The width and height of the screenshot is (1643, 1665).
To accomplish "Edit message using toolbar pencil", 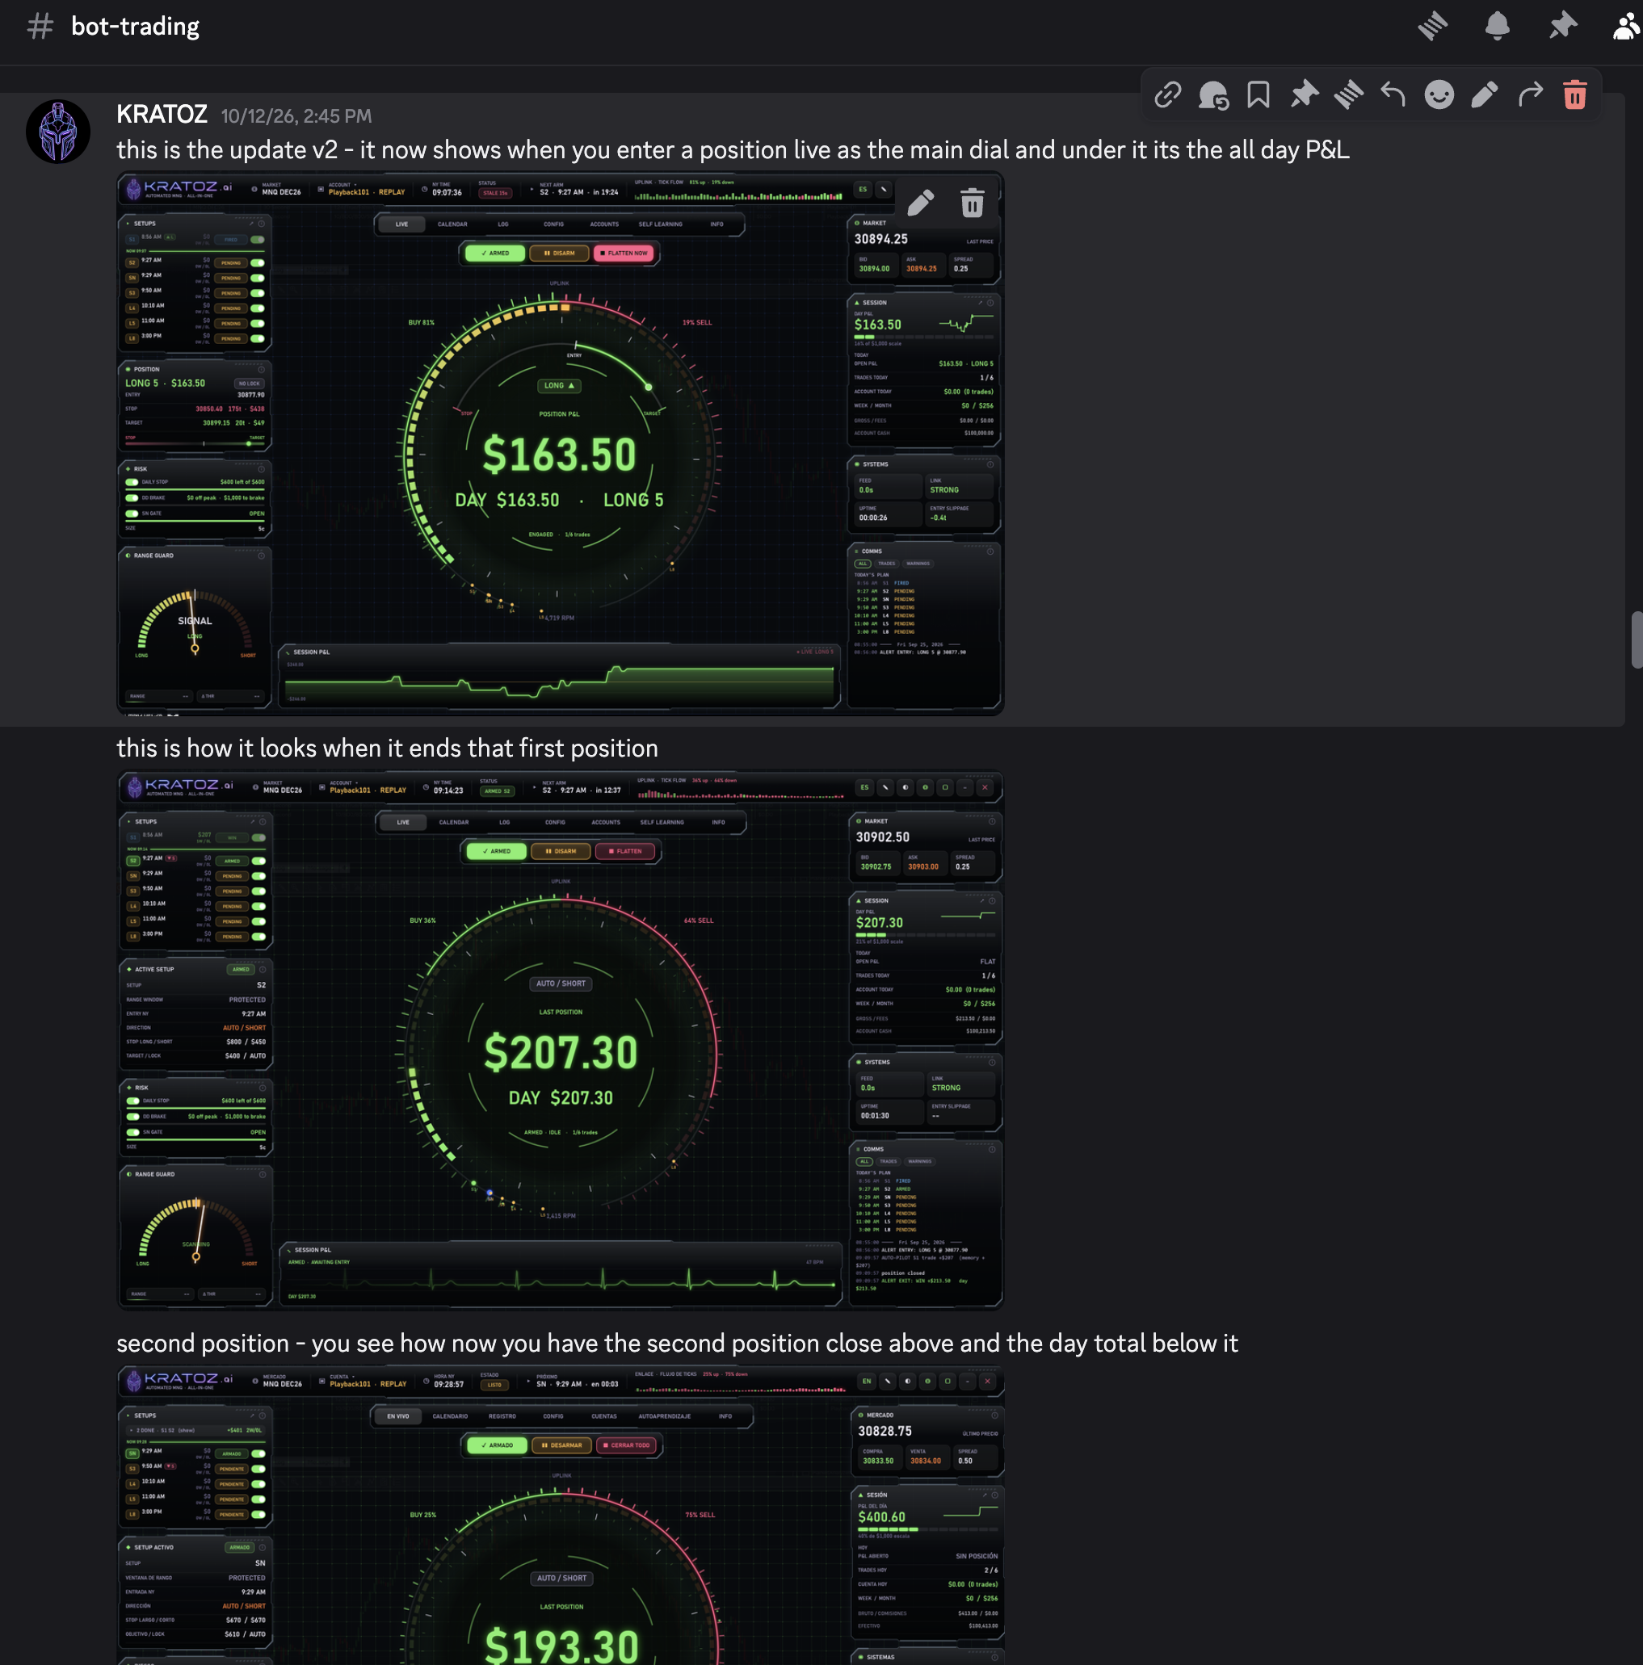I will (x=1485, y=94).
